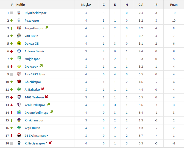This screenshot has width=184, height=148.
Task: Open the Van BBSK team link
Action: (32, 36)
